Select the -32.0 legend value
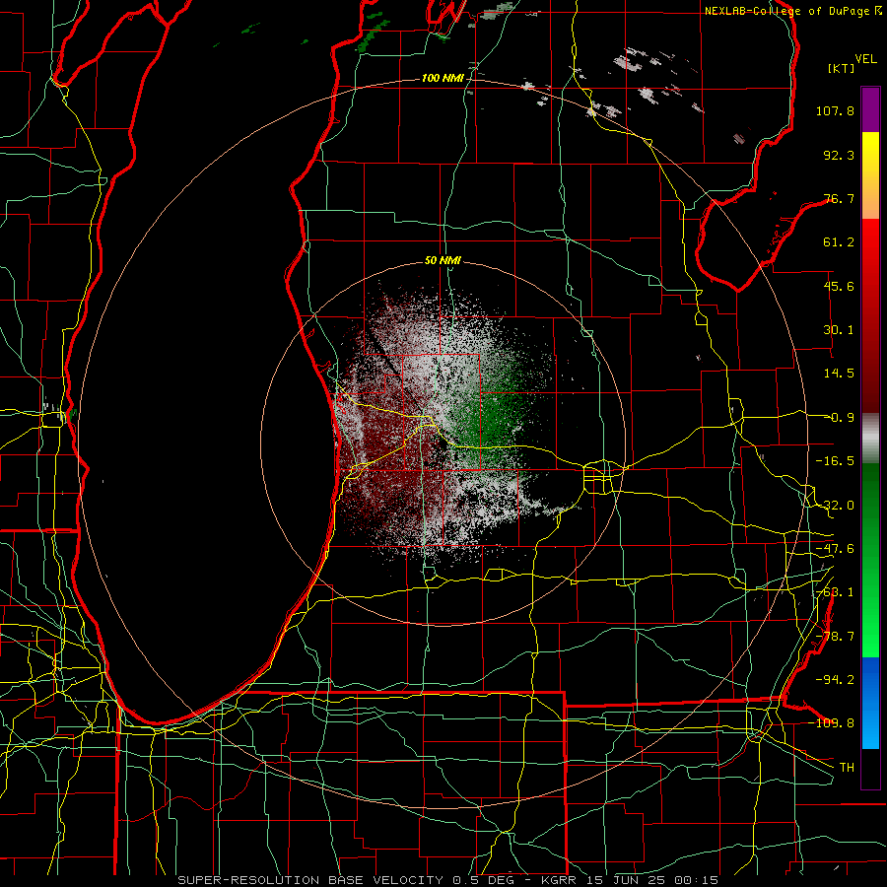Image resolution: width=887 pixels, height=887 pixels. 835,506
